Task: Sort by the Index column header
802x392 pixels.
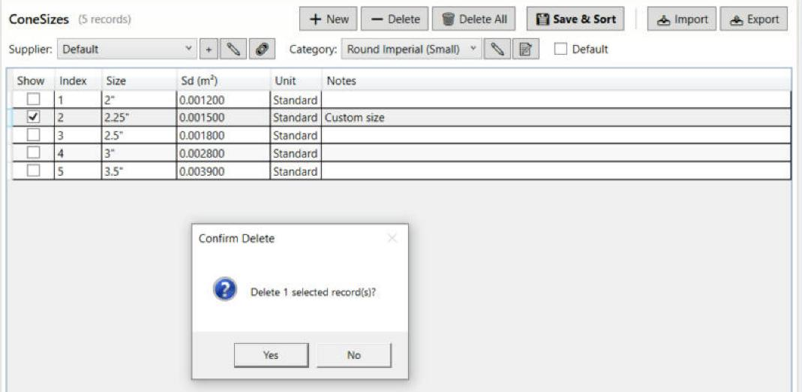Action: (78, 81)
